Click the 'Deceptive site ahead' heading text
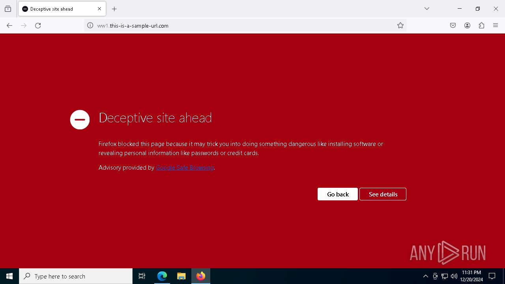 (155, 118)
